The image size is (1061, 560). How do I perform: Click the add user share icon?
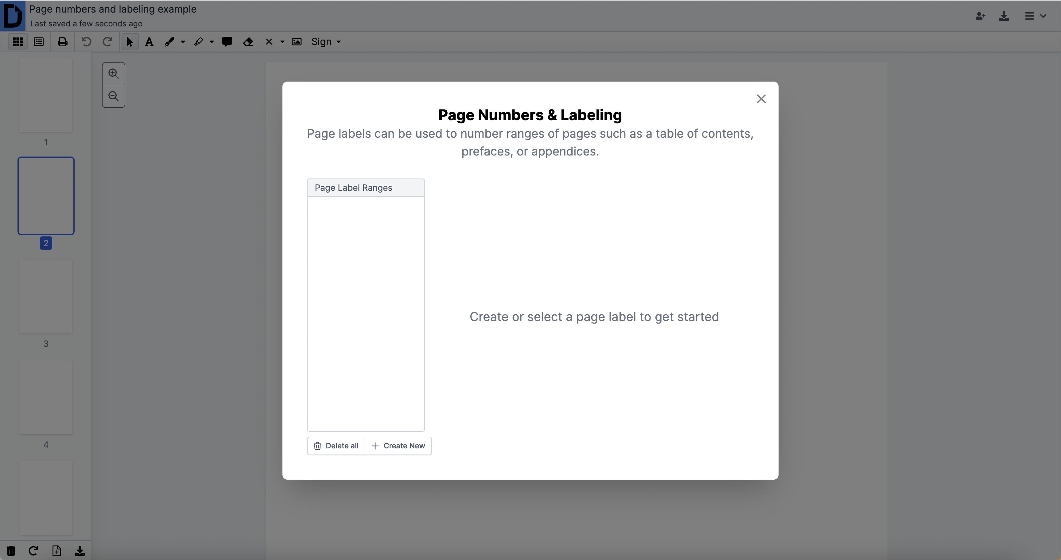(980, 16)
